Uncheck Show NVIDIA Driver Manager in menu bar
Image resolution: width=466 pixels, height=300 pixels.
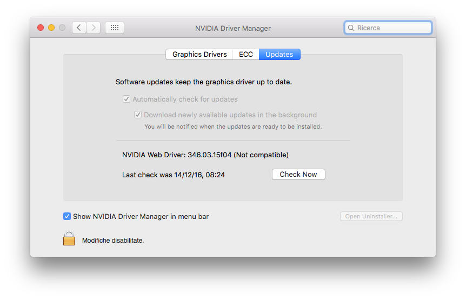[x=67, y=216]
